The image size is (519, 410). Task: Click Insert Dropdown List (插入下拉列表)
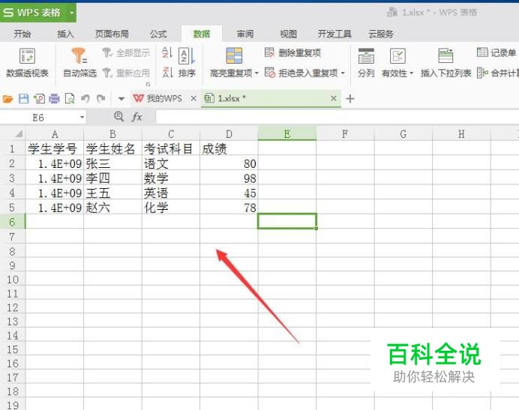[x=445, y=62]
